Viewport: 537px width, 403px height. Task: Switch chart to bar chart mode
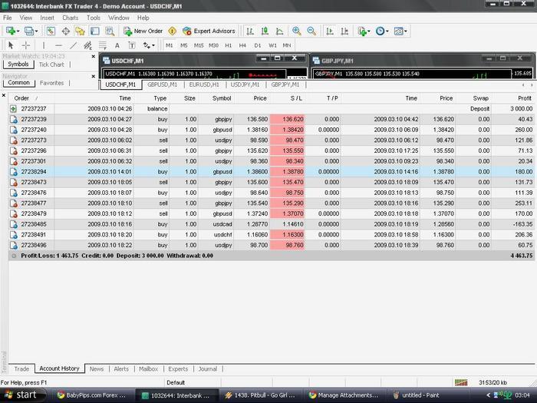coord(250,31)
